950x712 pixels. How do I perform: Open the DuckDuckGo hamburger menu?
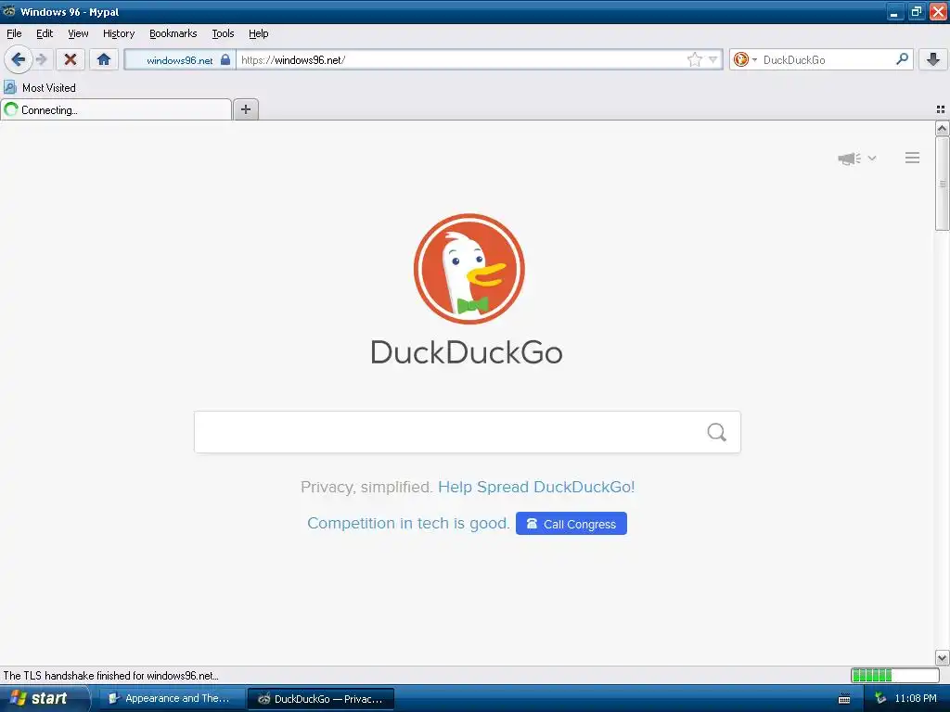(x=913, y=158)
